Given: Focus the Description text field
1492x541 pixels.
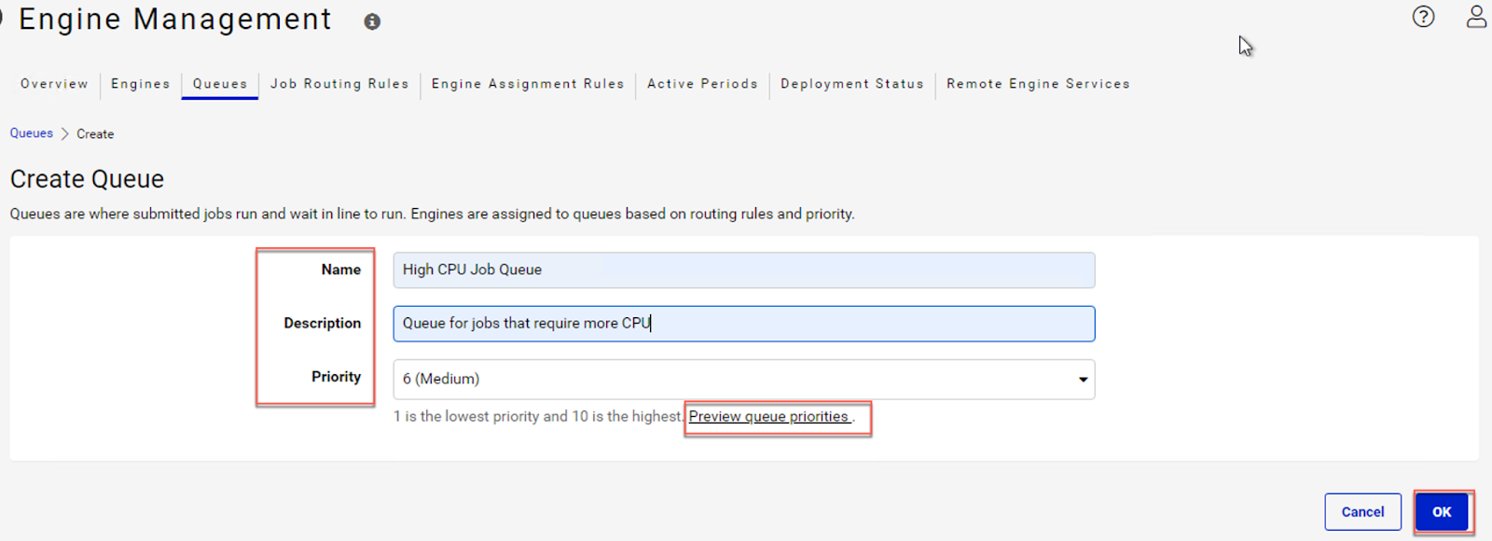Looking at the screenshot, I should pyautogui.click(x=744, y=324).
